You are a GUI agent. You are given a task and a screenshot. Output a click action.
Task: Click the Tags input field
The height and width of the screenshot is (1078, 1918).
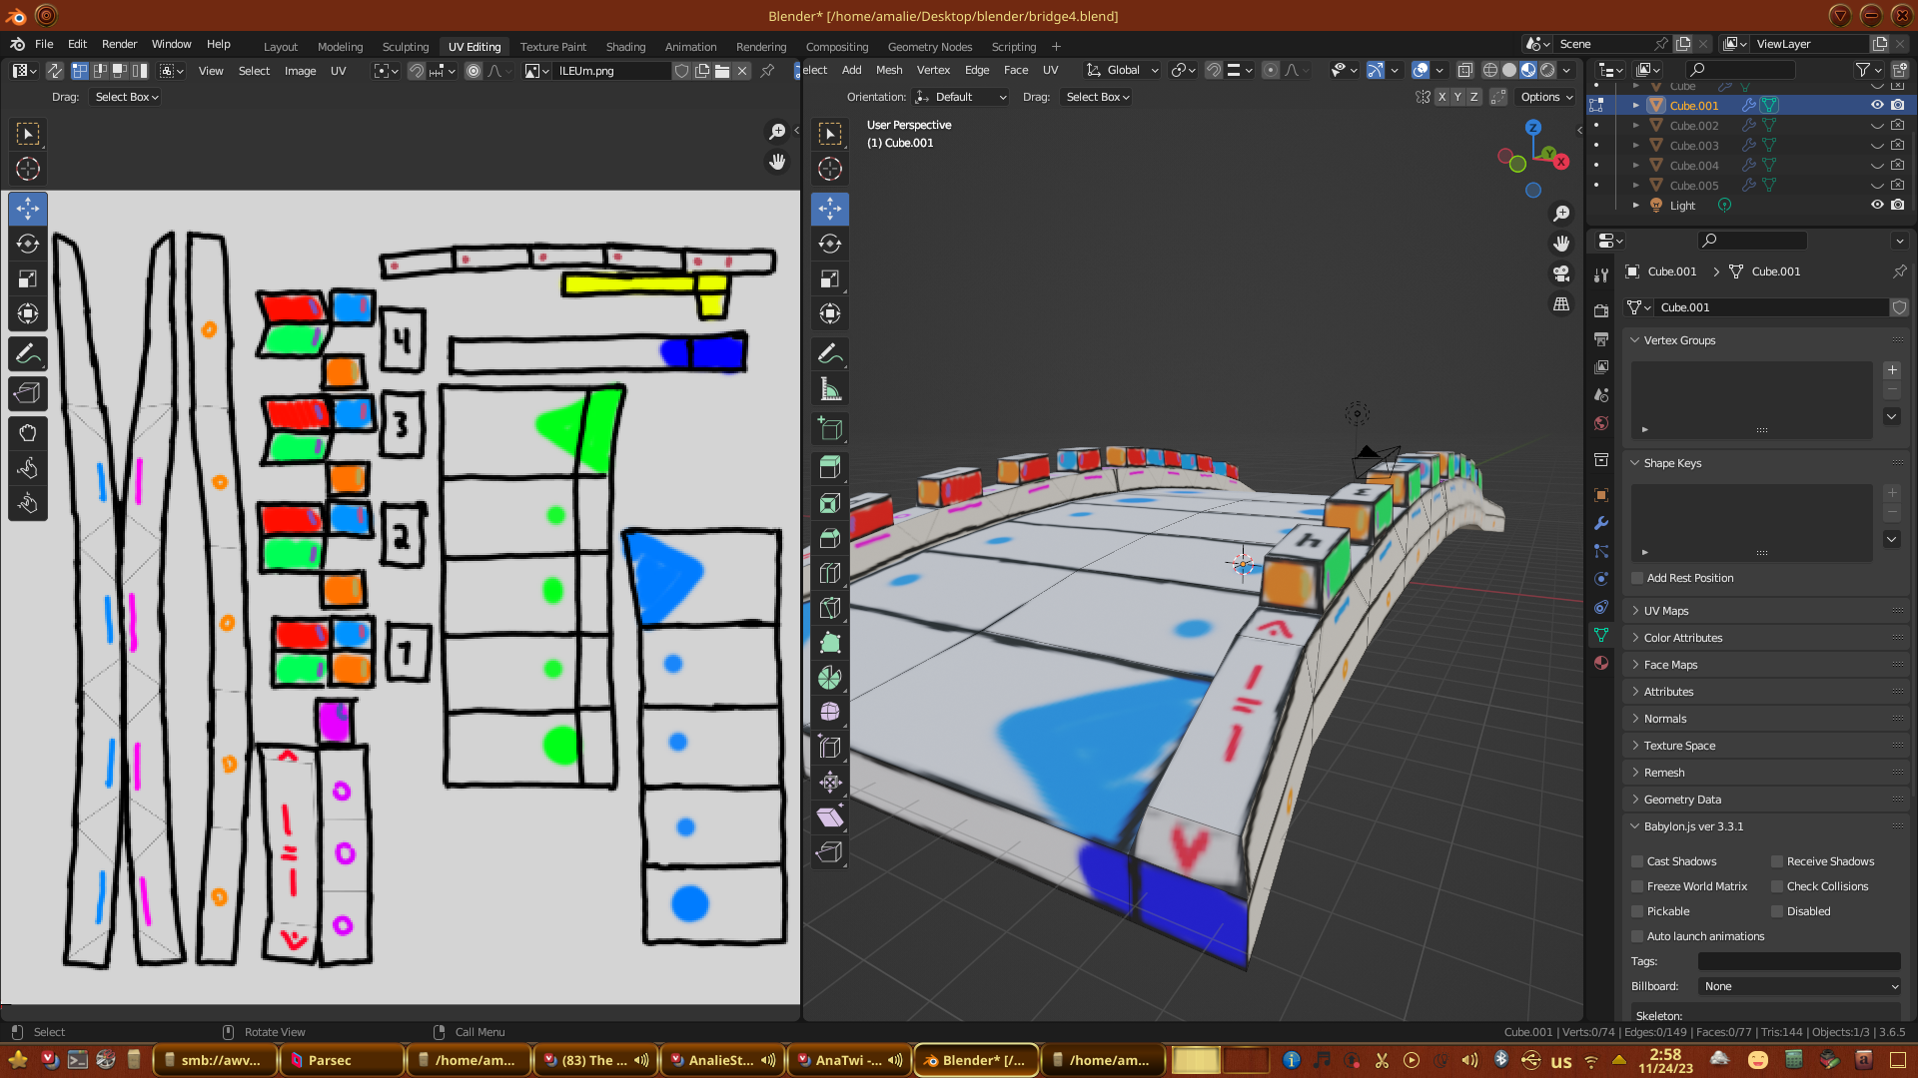[x=1799, y=961]
